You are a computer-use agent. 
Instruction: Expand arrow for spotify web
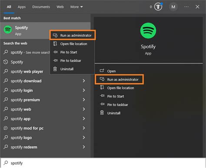[x=84, y=109]
